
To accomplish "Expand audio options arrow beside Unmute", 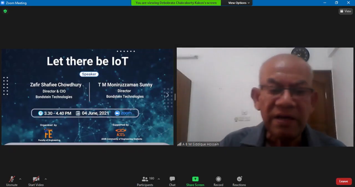I will click(20, 179).
